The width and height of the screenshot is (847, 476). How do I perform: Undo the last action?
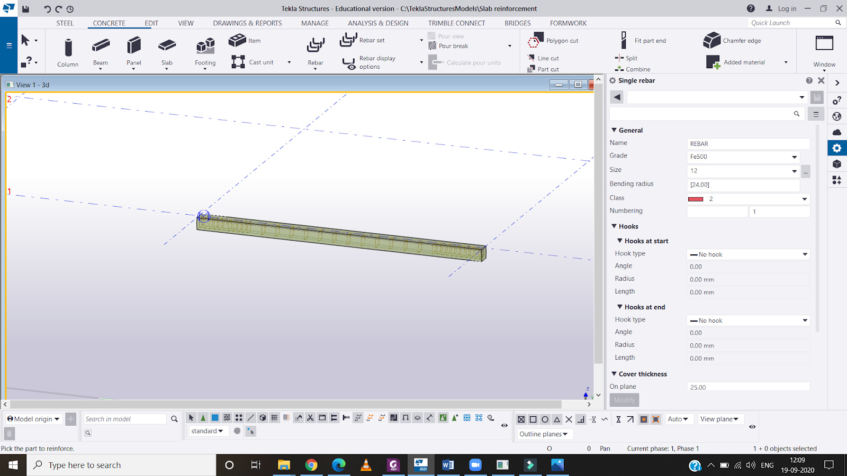[x=47, y=8]
